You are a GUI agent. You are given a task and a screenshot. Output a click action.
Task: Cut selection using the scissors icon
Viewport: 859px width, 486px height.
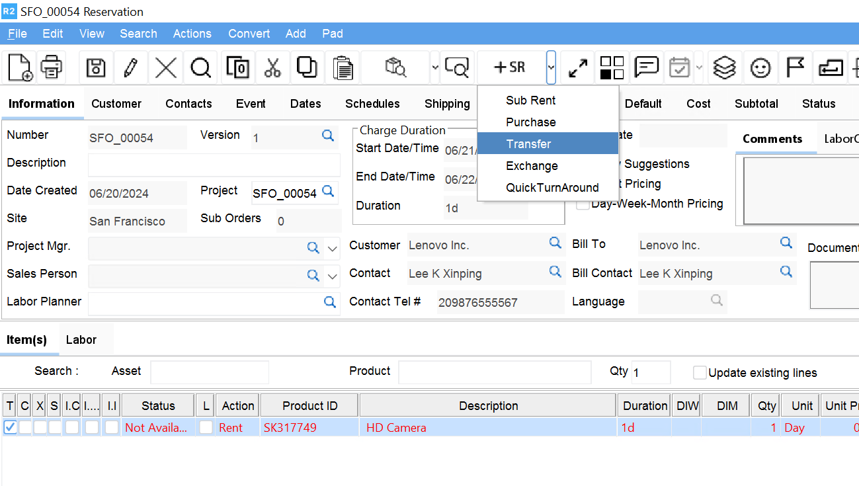(x=274, y=67)
